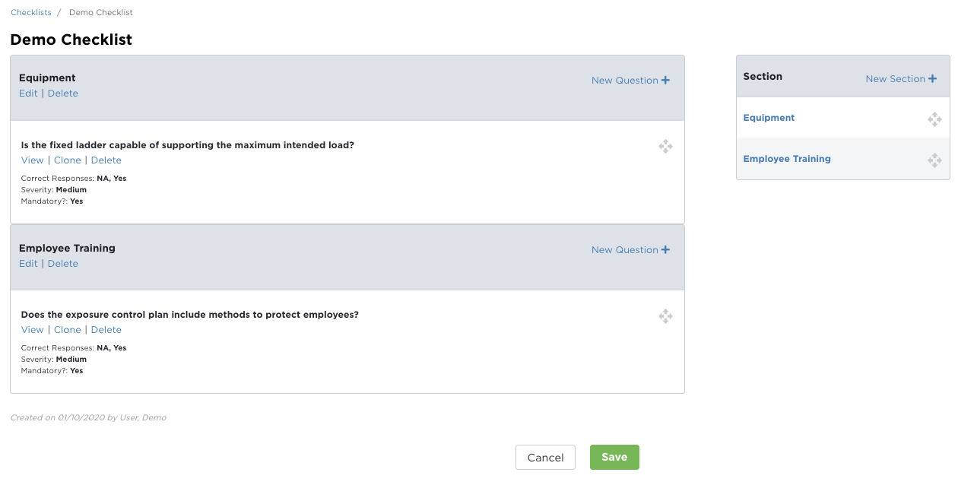The width and height of the screenshot is (958, 504).
Task: View the fixed ladder question
Action: 33,160
